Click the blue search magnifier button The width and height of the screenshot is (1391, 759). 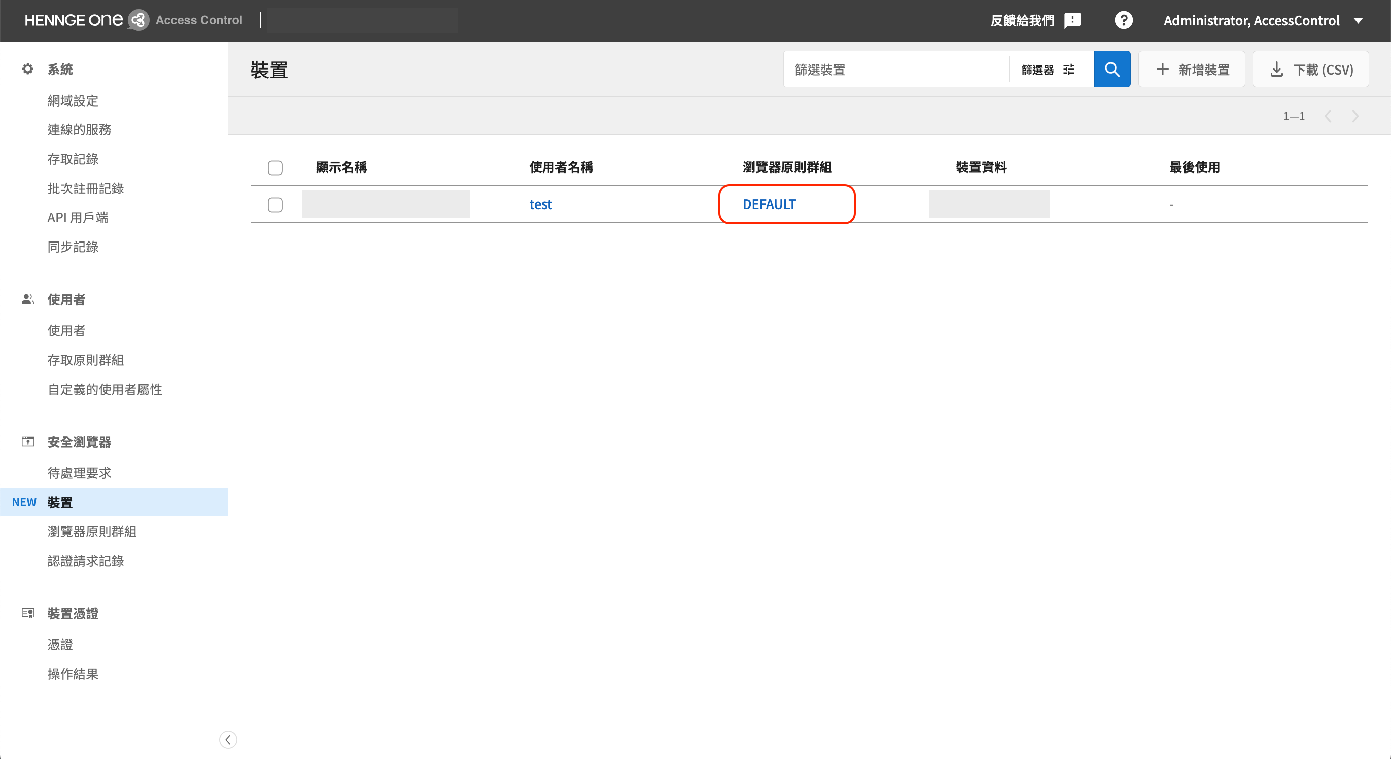(x=1112, y=69)
